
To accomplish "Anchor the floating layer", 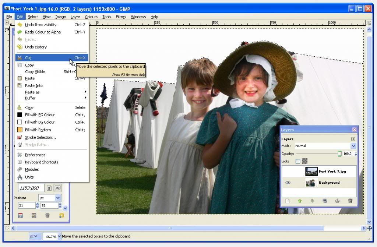I will [x=337, y=201].
